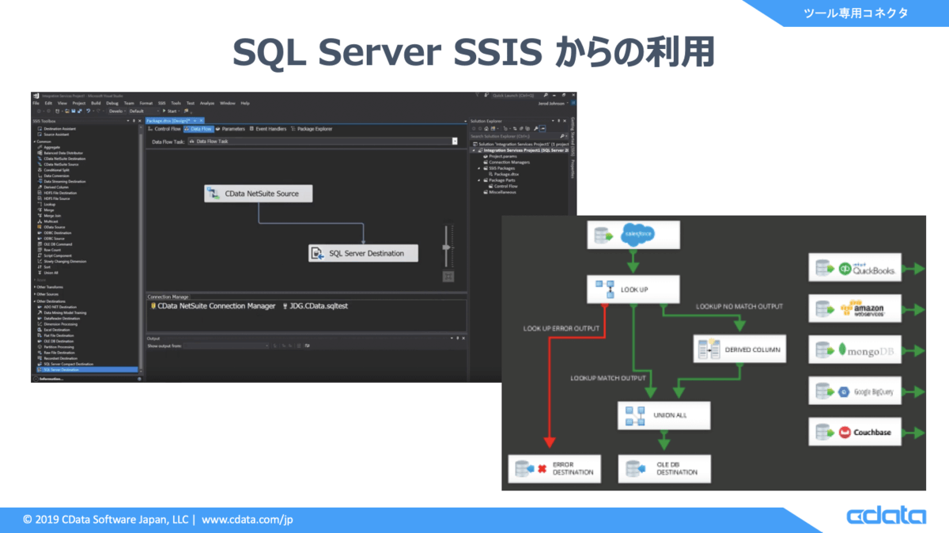Select SQL Server Destination in toolbox
The width and height of the screenshot is (949, 533).
(x=87, y=369)
